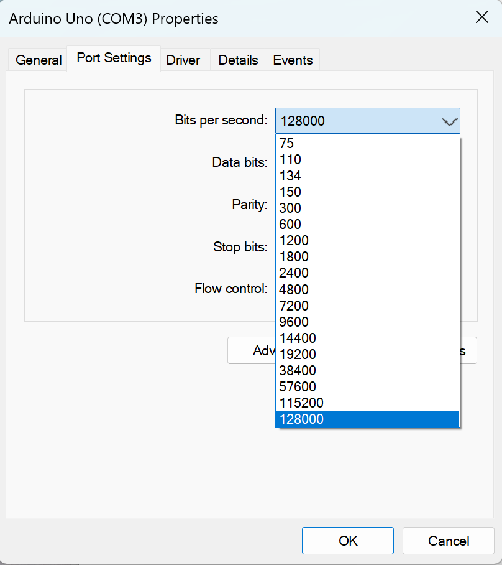502x565 pixels.
Task: Select 38400 baud rate
Action: point(298,370)
